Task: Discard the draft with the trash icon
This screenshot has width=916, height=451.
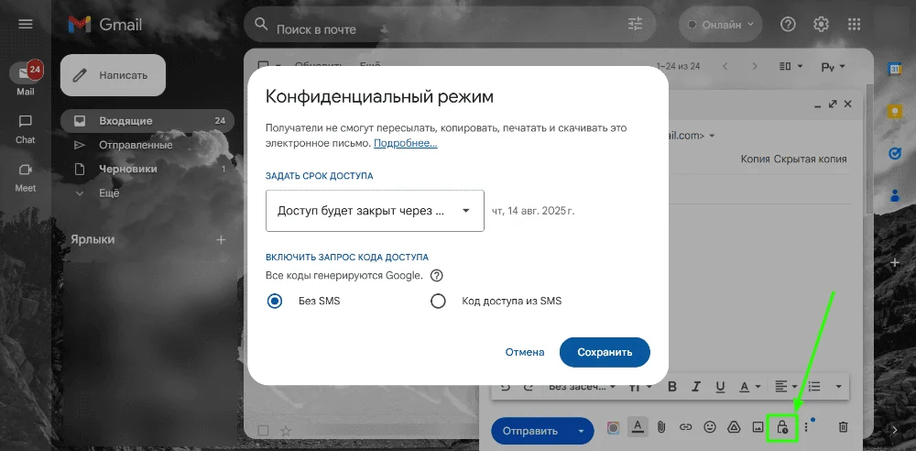Action: click(x=843, y=427)
